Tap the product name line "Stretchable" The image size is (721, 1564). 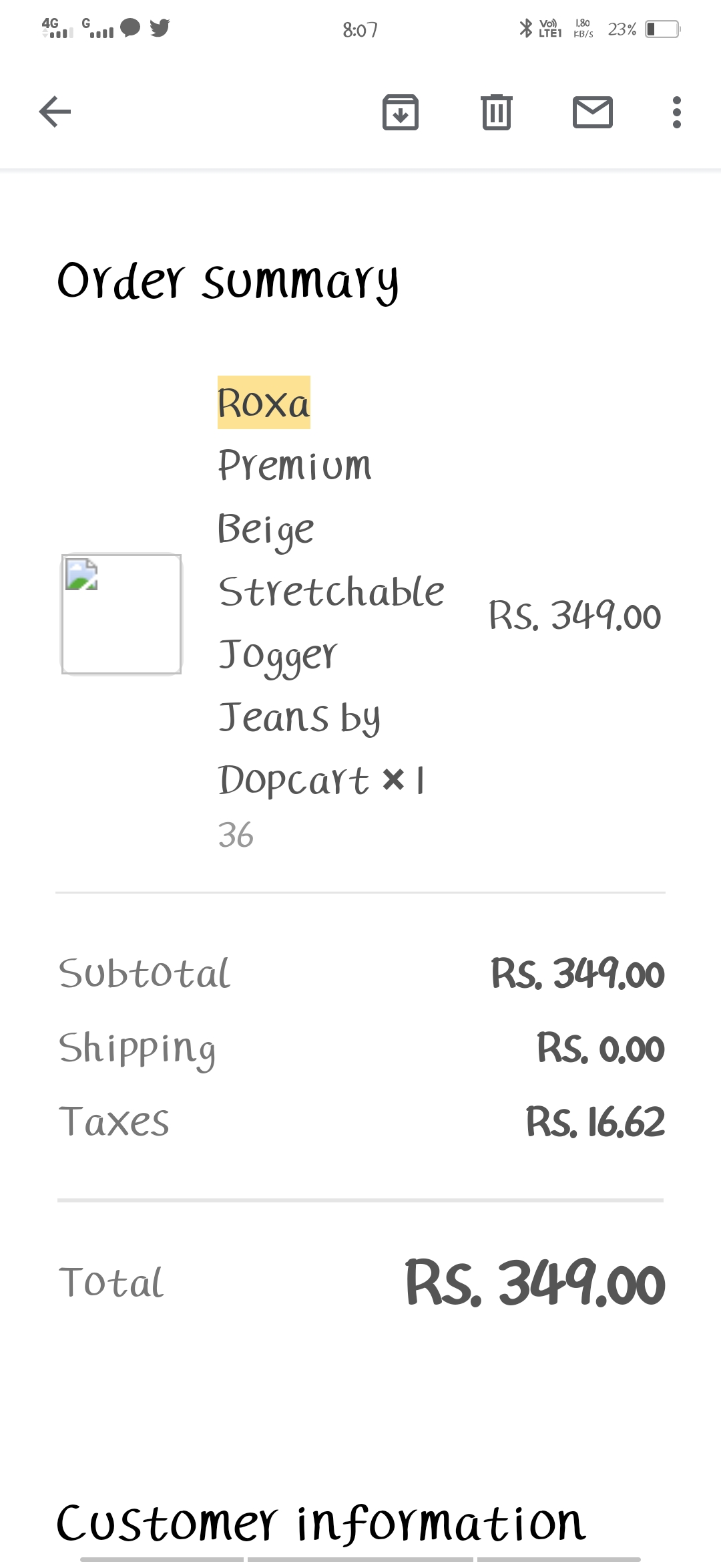coord(331,592)
